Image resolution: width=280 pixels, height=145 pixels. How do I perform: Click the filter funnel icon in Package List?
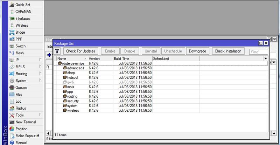coord(57,51)
